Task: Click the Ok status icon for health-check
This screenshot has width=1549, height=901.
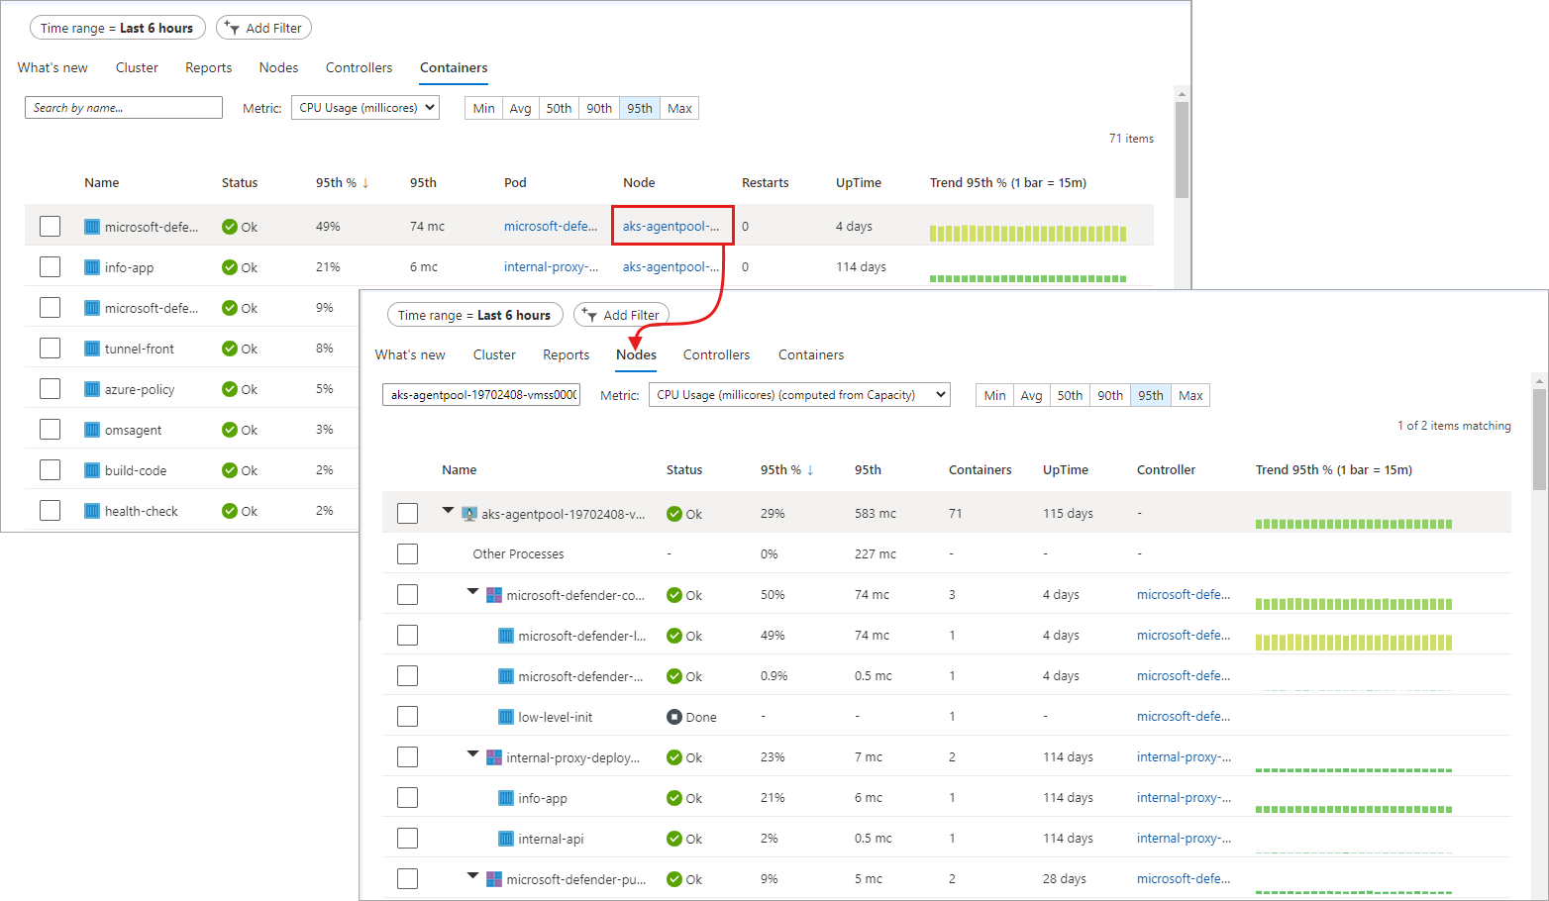Action: 230,511
